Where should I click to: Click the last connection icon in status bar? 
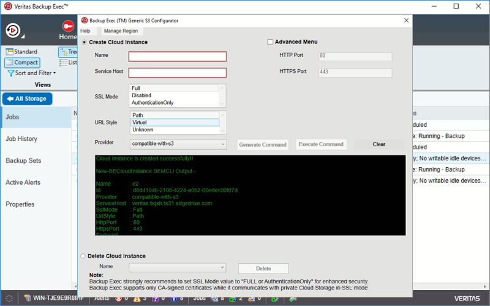293,299
